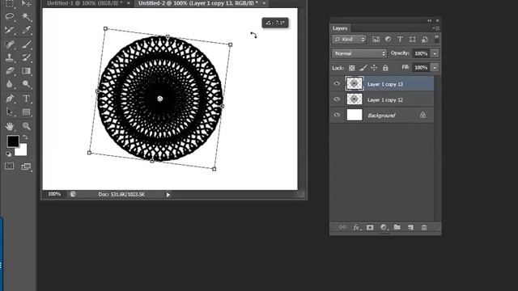Viewport: 518px width, 291px height.
Task: Switch to the Untitled-1 document tab
Action: pyautogui.click(x=84, y=3)
